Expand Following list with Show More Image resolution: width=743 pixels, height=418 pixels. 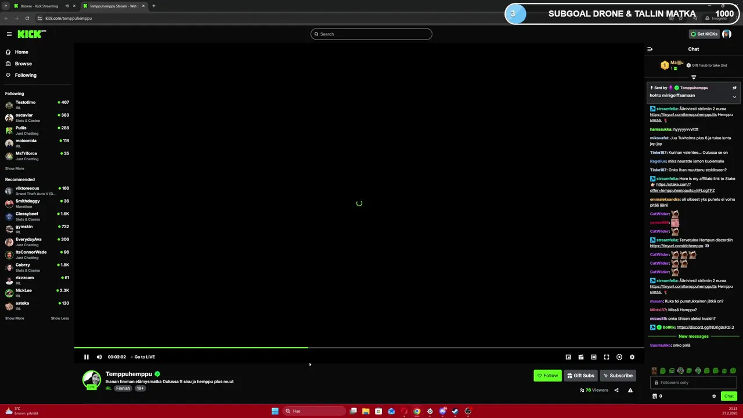(15, 169)
